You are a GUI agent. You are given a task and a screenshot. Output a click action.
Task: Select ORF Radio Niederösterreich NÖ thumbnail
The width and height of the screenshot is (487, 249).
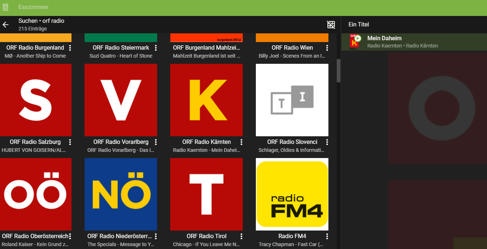point(121,194)
